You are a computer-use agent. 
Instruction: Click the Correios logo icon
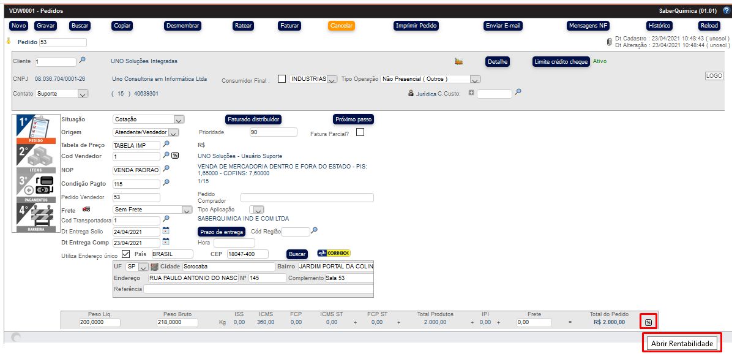334,253
